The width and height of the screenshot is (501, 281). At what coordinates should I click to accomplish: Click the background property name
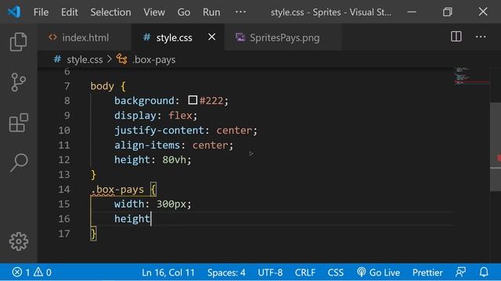[144, 101]
